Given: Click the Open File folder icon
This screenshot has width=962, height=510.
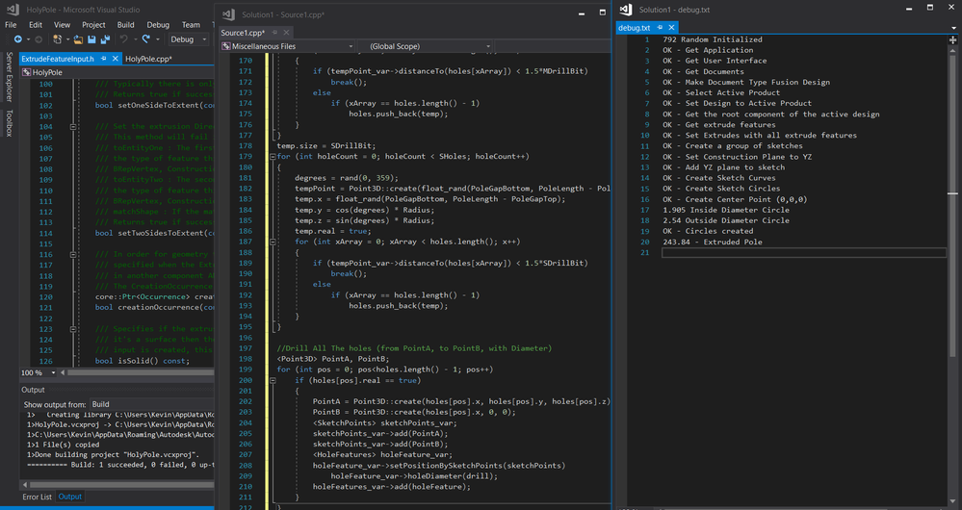Looking at the screenshot, I should 78,39.
